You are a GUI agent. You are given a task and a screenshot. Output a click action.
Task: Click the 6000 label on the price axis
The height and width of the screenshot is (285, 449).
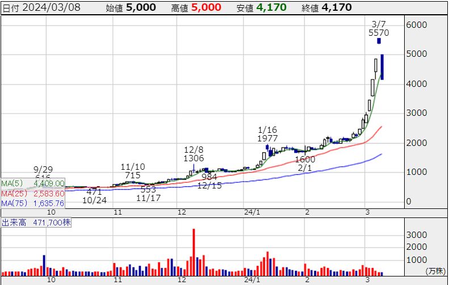[416, 25]
